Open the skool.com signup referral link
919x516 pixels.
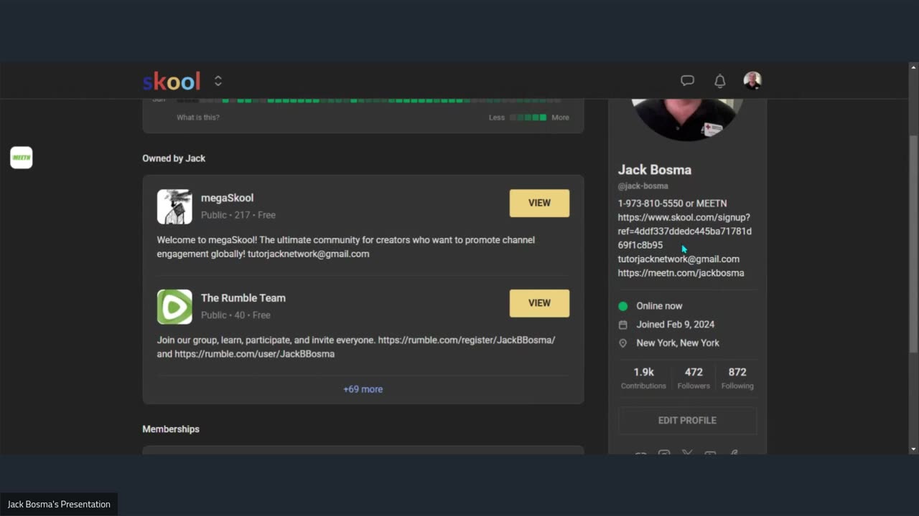tap(685, 231)
